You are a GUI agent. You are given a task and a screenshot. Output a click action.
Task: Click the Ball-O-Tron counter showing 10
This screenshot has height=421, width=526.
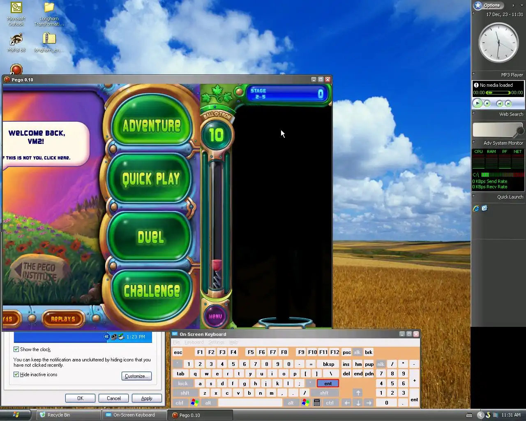click(x=216, y=135)
